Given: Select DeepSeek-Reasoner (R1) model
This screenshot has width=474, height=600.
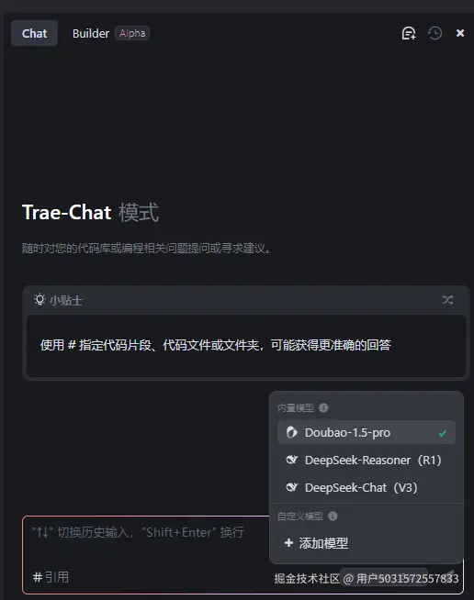Looking at the screenshot, I should pos(367,460).
